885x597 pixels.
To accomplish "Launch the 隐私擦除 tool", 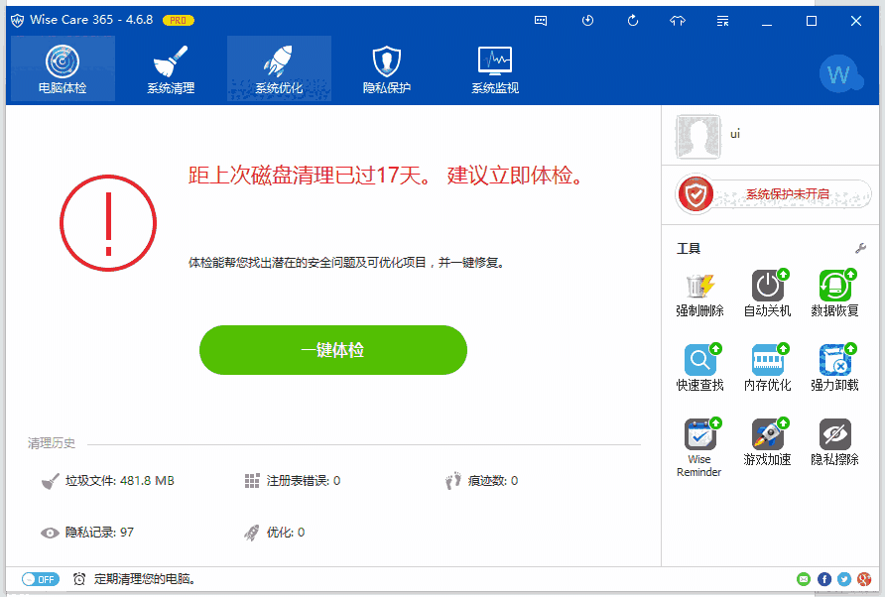I will (x=834, y=442).
